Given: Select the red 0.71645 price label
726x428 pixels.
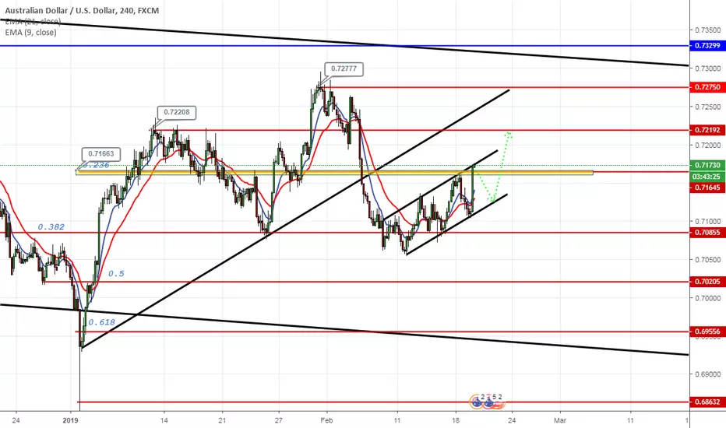Looking at the screenshot, I should tap(707, 188).
